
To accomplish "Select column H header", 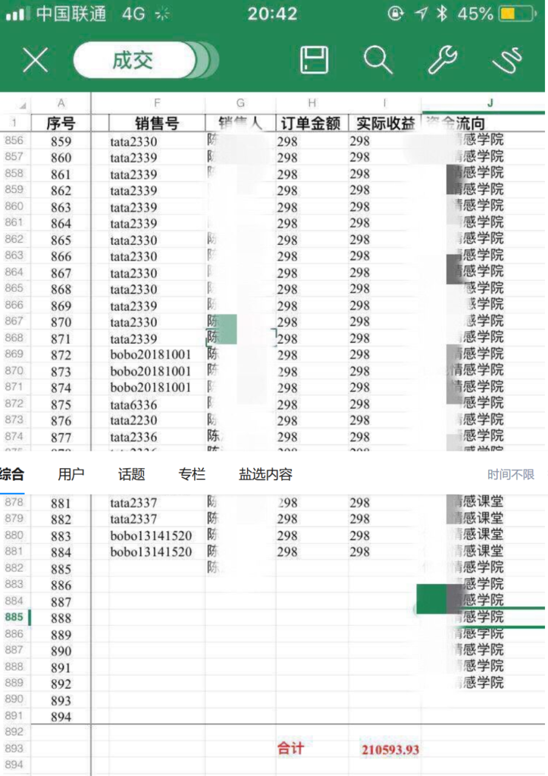I will click(x=312, y=104).
